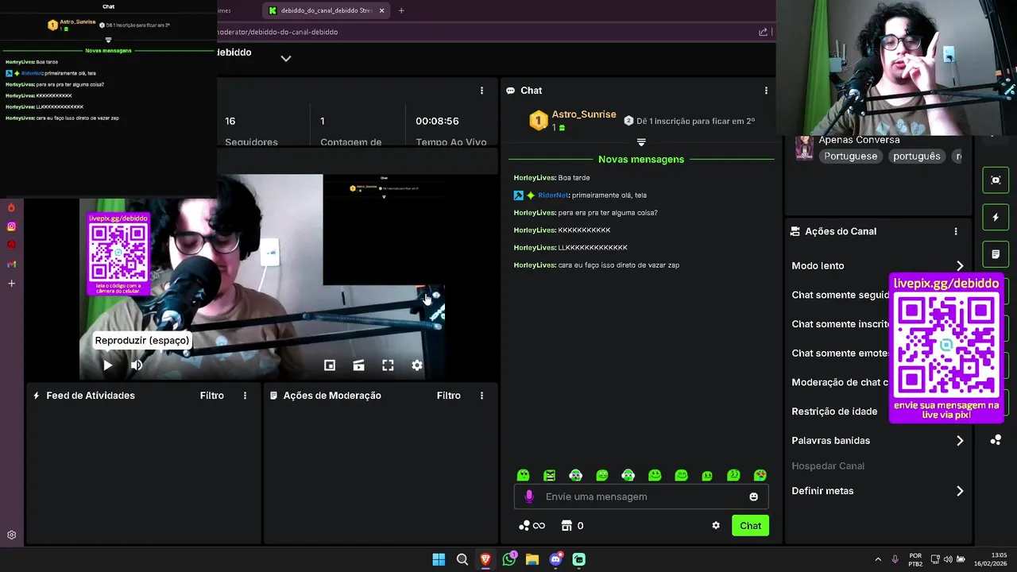Image resolution: width=1017 pixels, height=572 pixels.
Task: Expand the channel name chevron dropdown
Action: [x=286, y=58]
